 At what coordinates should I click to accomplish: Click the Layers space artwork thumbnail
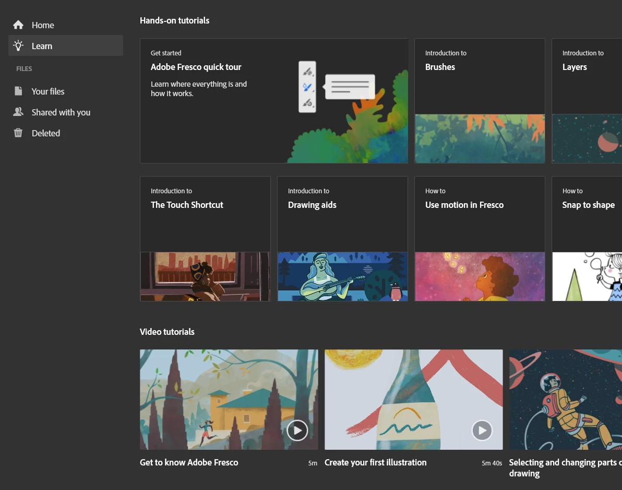[x=587, y=138]
